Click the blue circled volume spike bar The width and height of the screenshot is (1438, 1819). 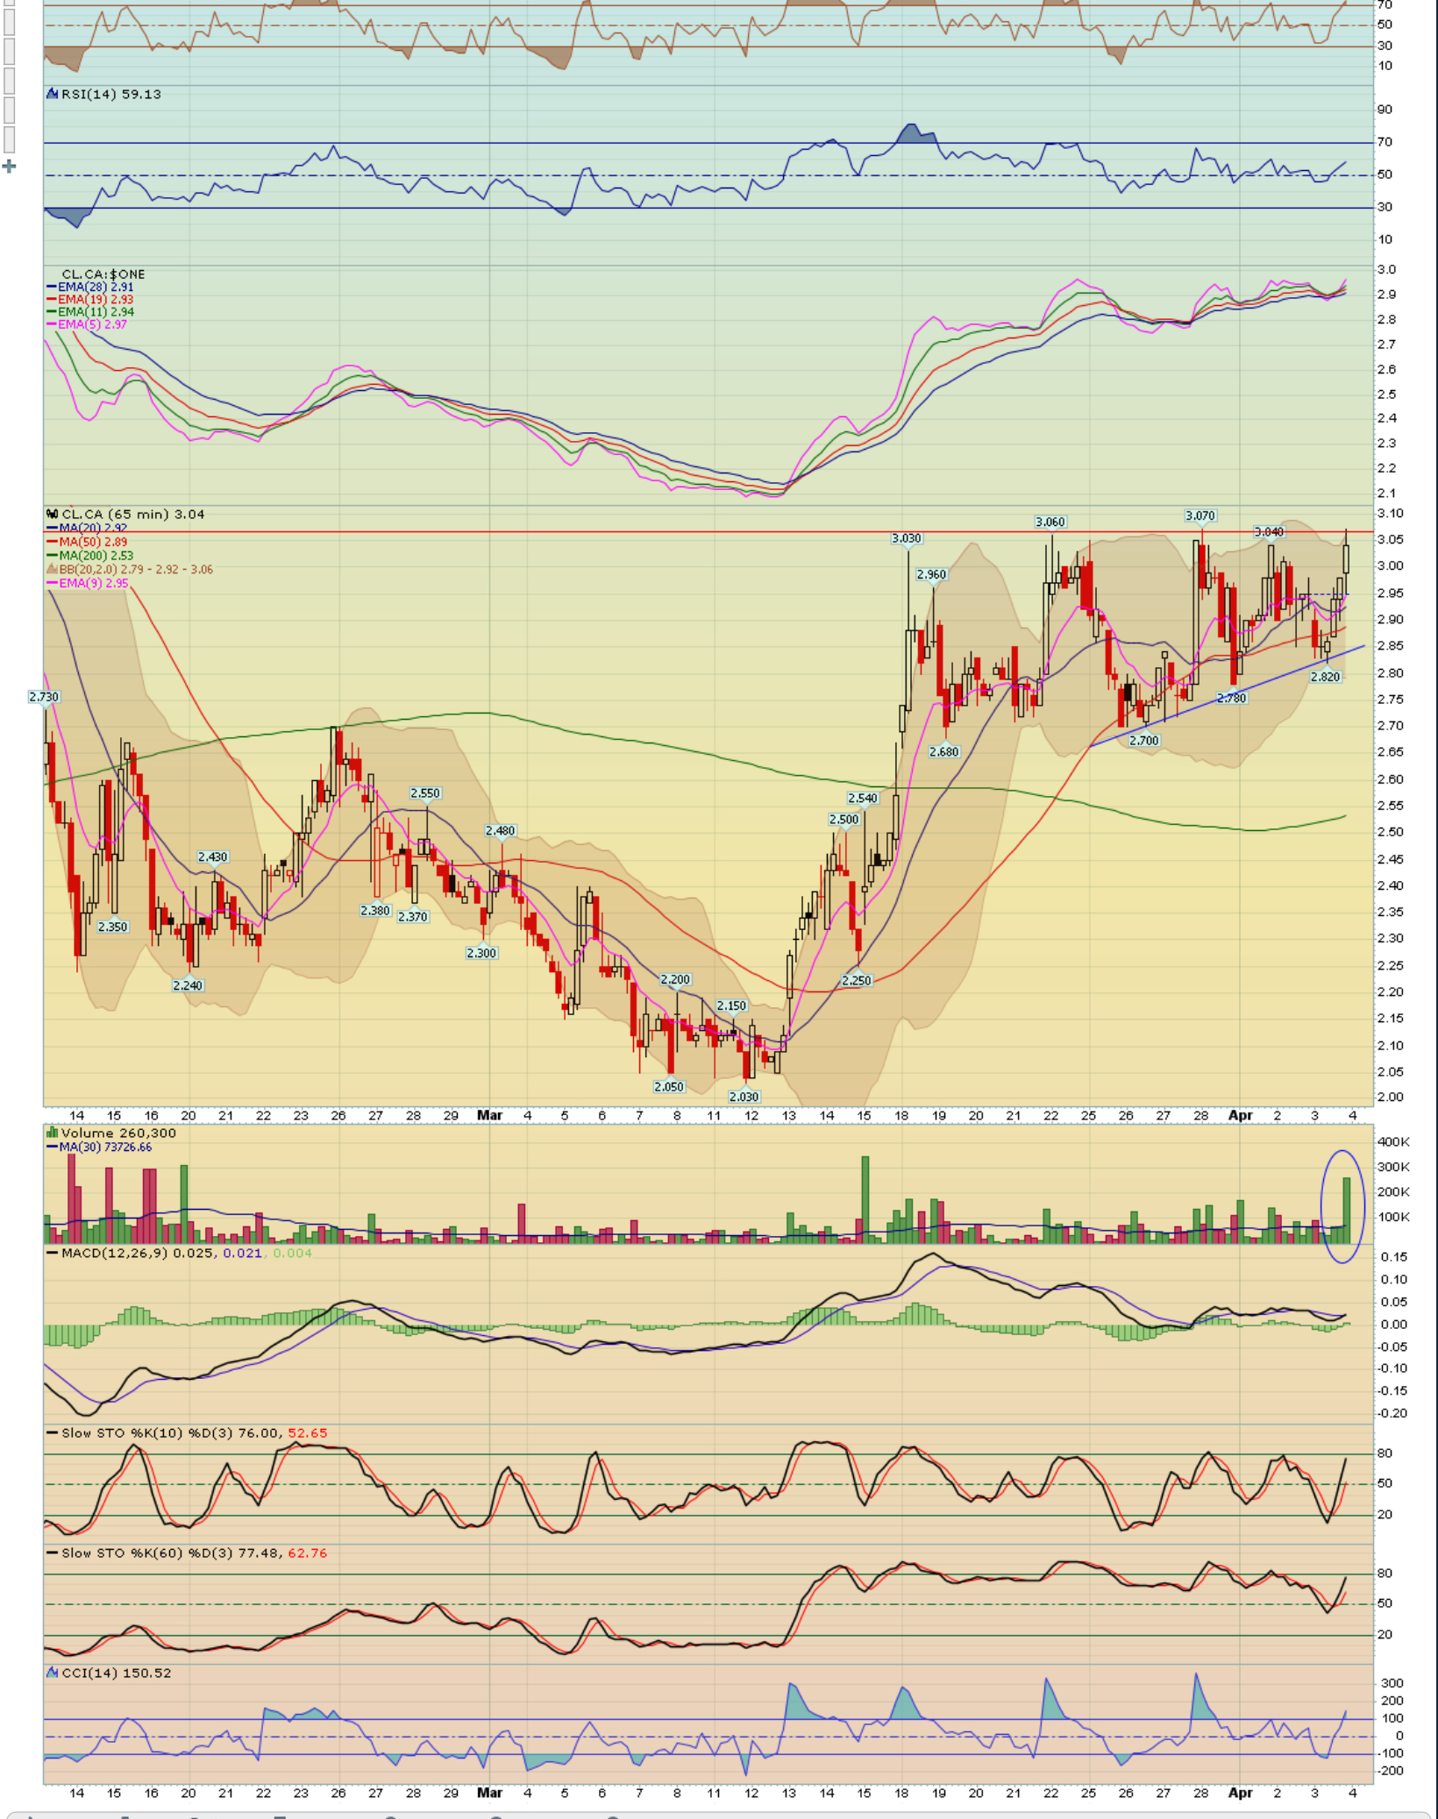pyautogui.click(x=1346, y=1209)
